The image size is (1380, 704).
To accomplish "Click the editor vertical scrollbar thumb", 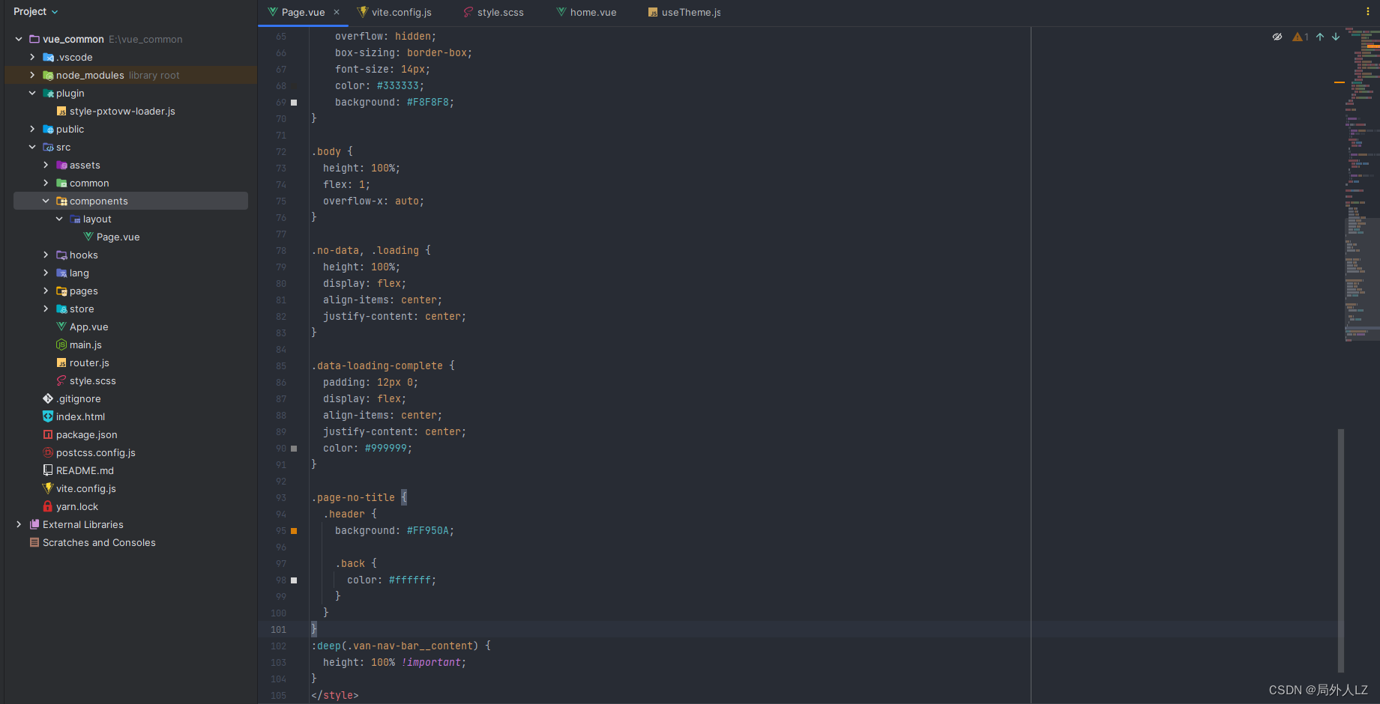I will pos(1341,550).
